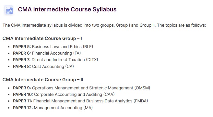Click the bullet point before PAPER 12
213x117 pixels.
pos(9,108)
